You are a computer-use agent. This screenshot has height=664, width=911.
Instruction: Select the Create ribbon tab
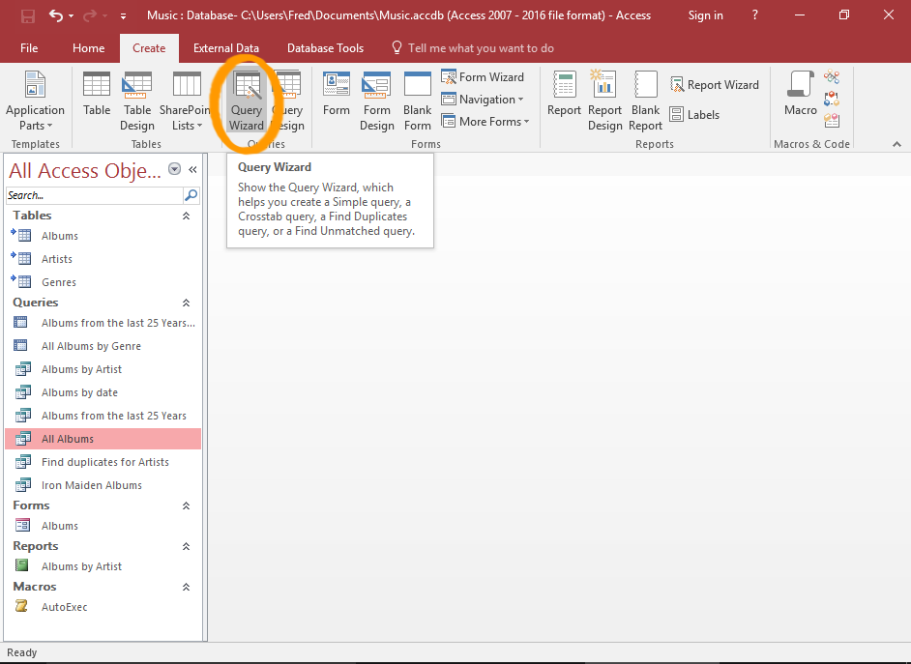[149, 48]
